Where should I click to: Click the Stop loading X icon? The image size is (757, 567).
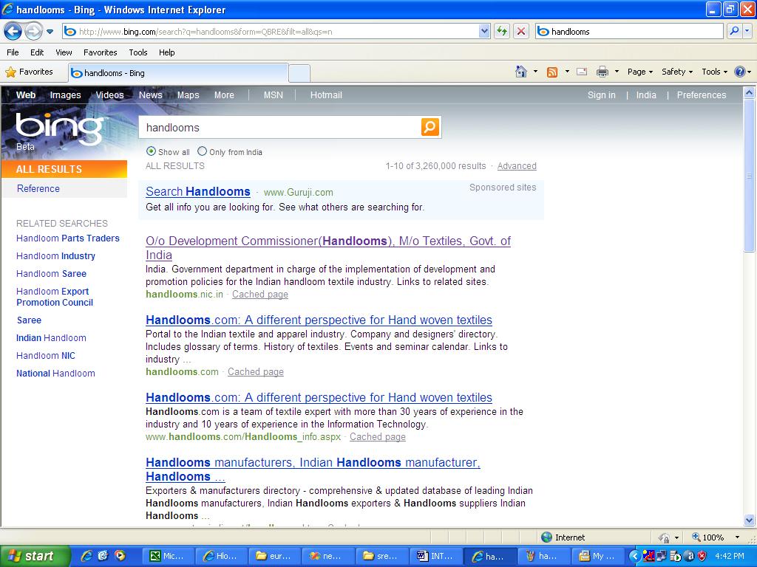tap(521, 32)
